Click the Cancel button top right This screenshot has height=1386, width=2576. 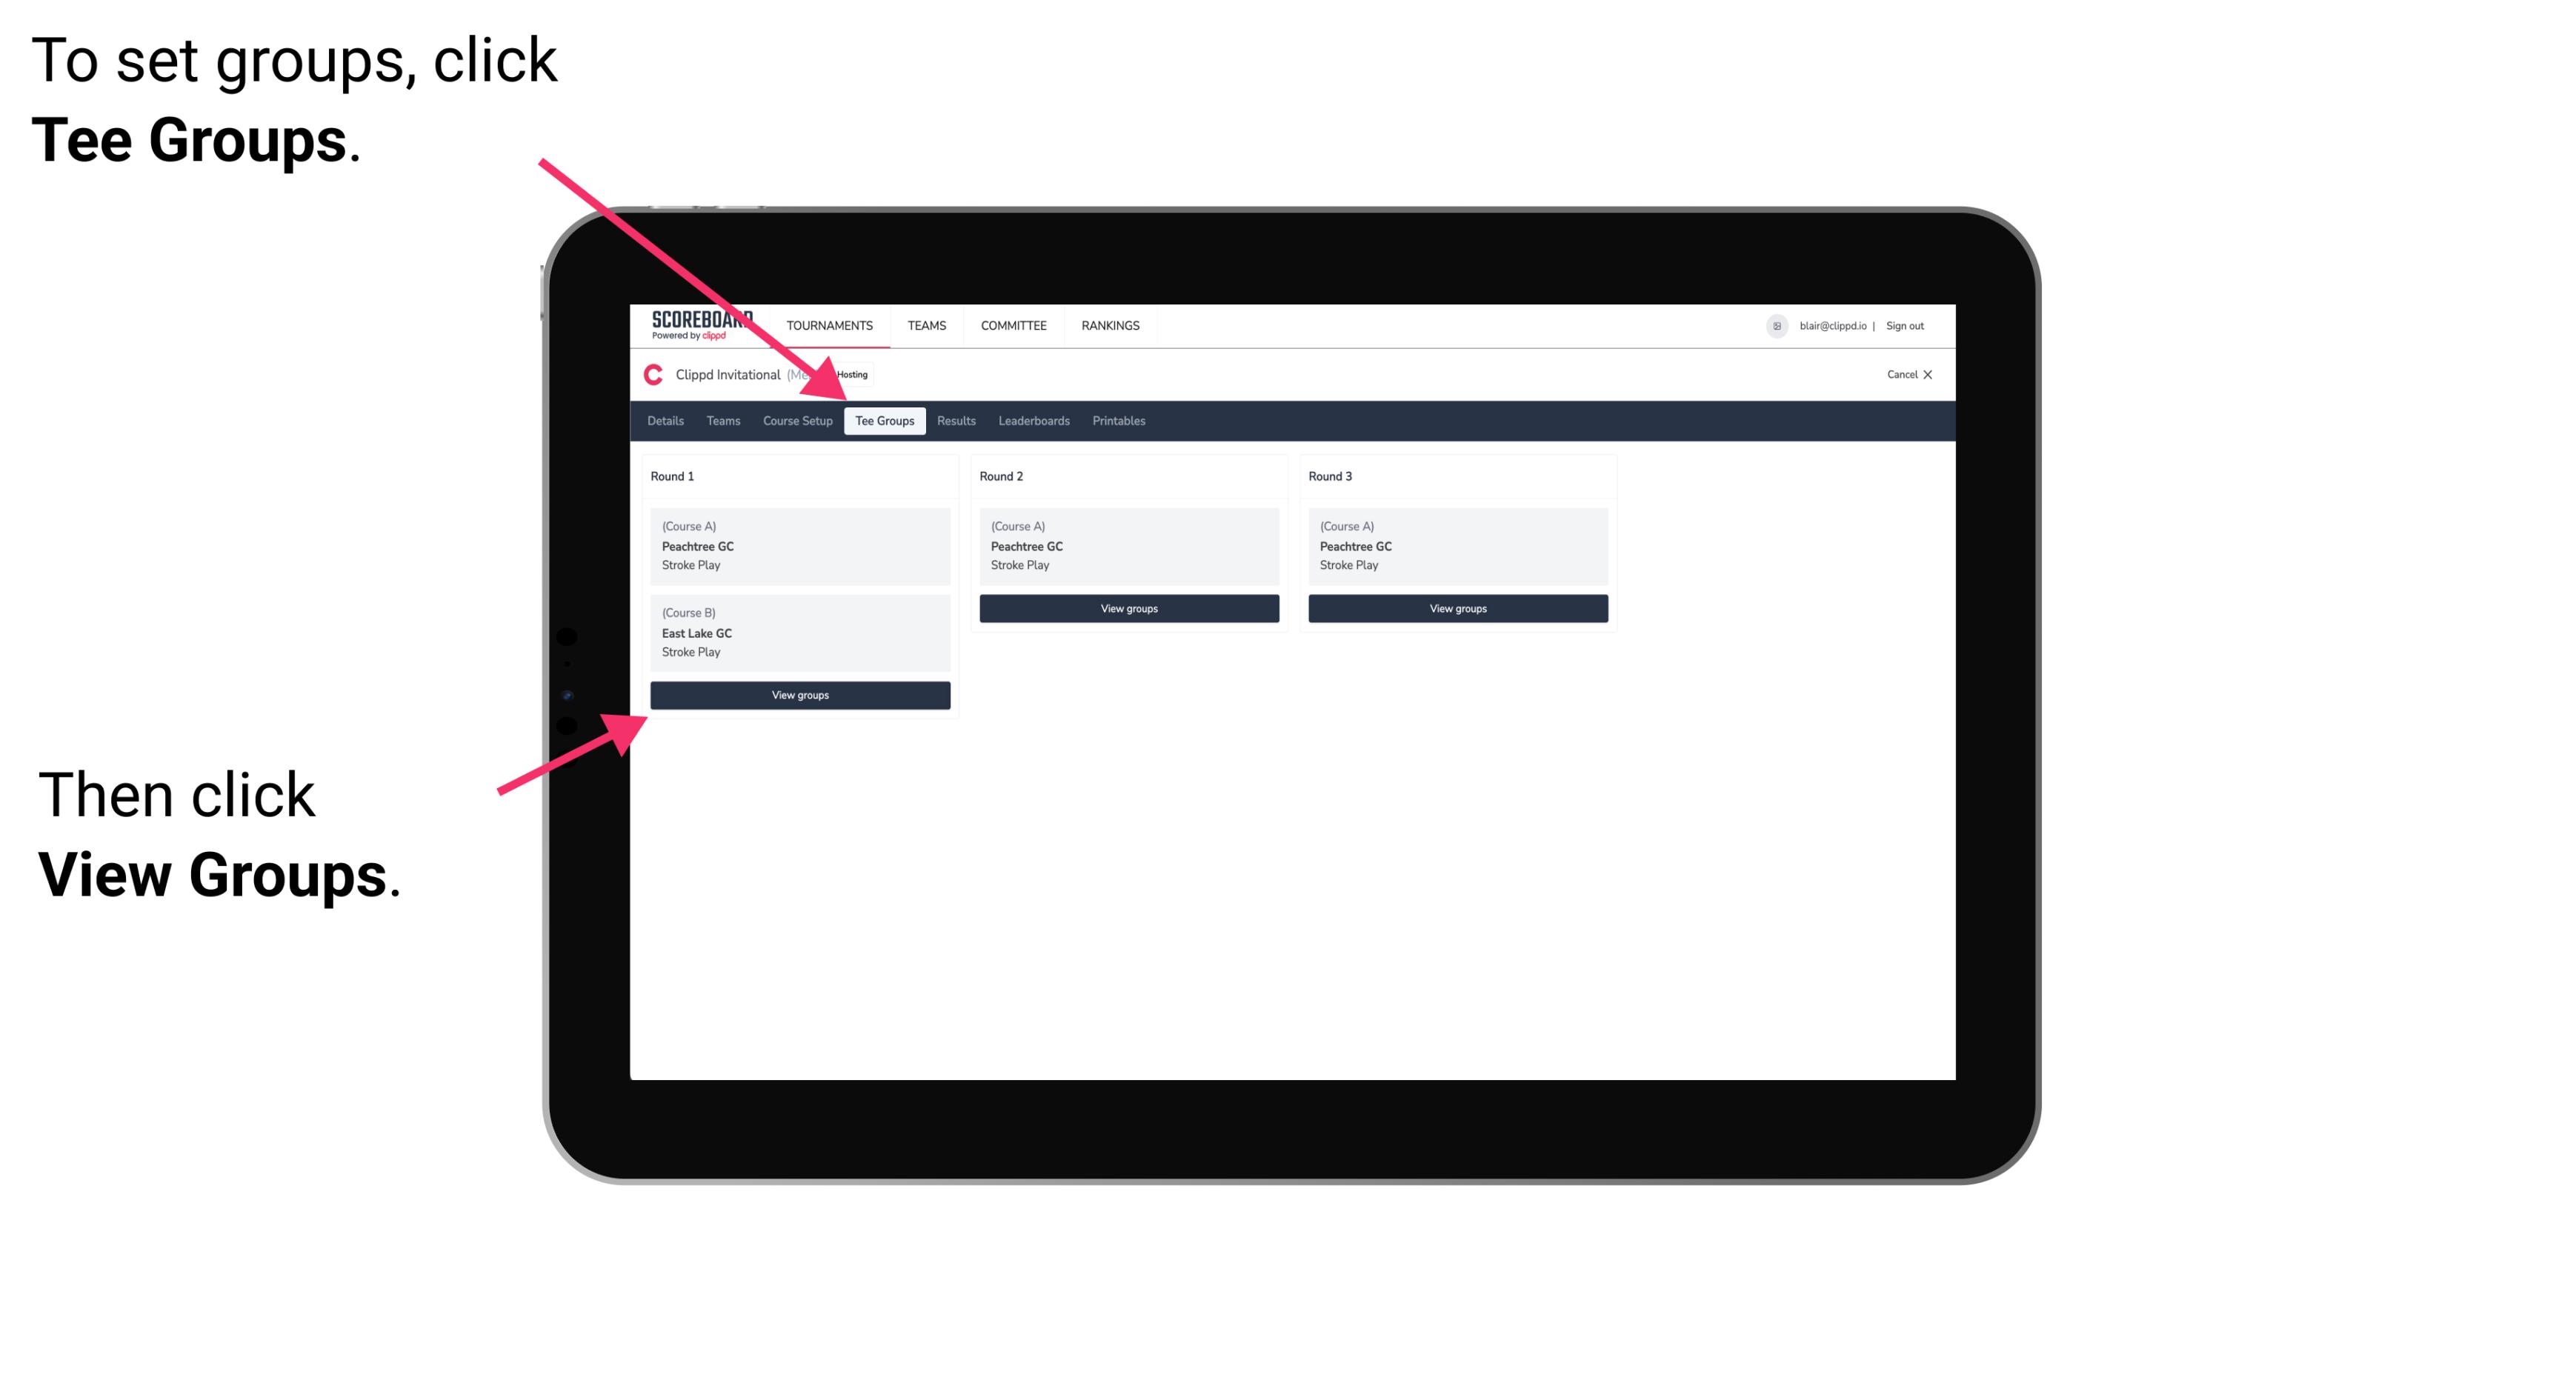[x=1907, y=374]
